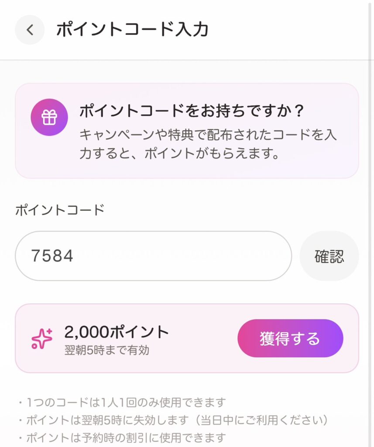The height and width of the screenshot is (447, 374).
Task: Click the ポイントコード field label
Action: point(60,210)
